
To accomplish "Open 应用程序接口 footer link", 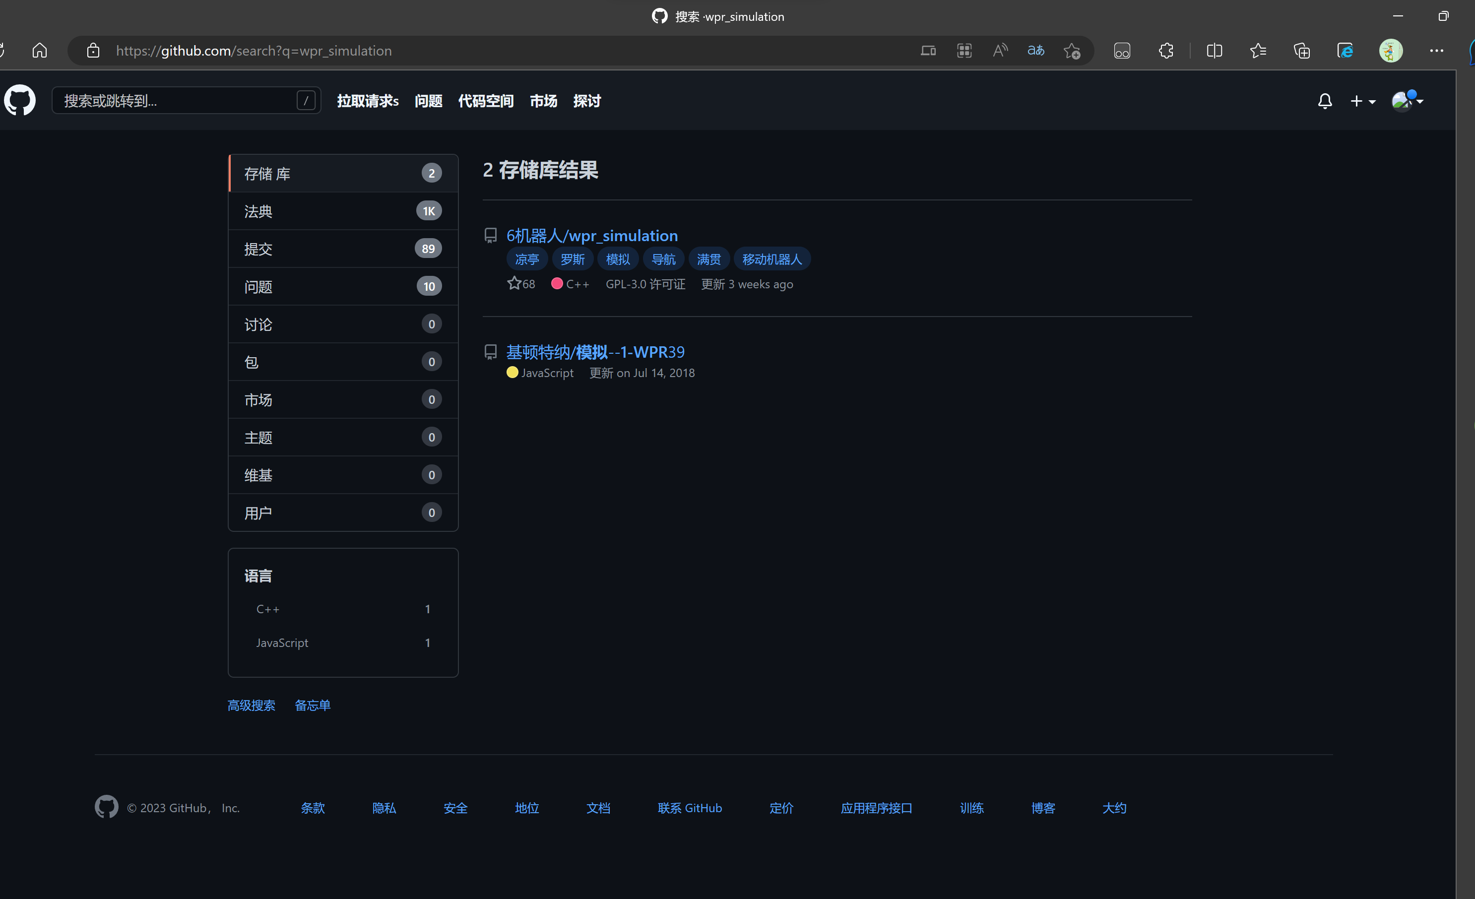I will (876, 807).
